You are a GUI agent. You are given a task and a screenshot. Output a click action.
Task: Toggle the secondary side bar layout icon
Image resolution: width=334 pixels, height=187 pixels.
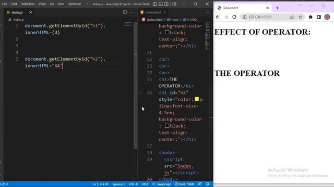[x=166, y=4]
